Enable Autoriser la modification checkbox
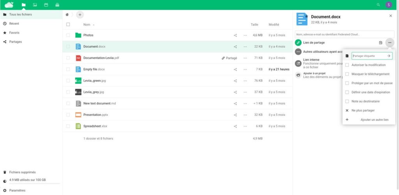The width and height of the screenshot is (399, 195). pos(347,65)
